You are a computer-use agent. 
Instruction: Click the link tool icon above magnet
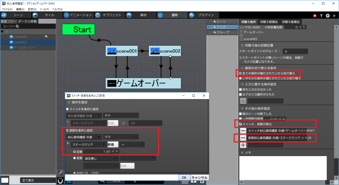tap(60, 172)
